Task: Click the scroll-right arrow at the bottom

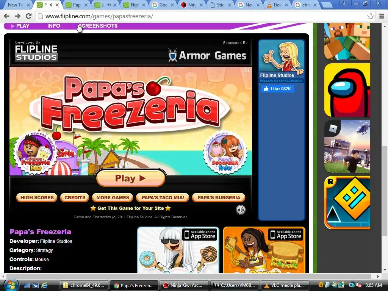Action: point(378,276)
